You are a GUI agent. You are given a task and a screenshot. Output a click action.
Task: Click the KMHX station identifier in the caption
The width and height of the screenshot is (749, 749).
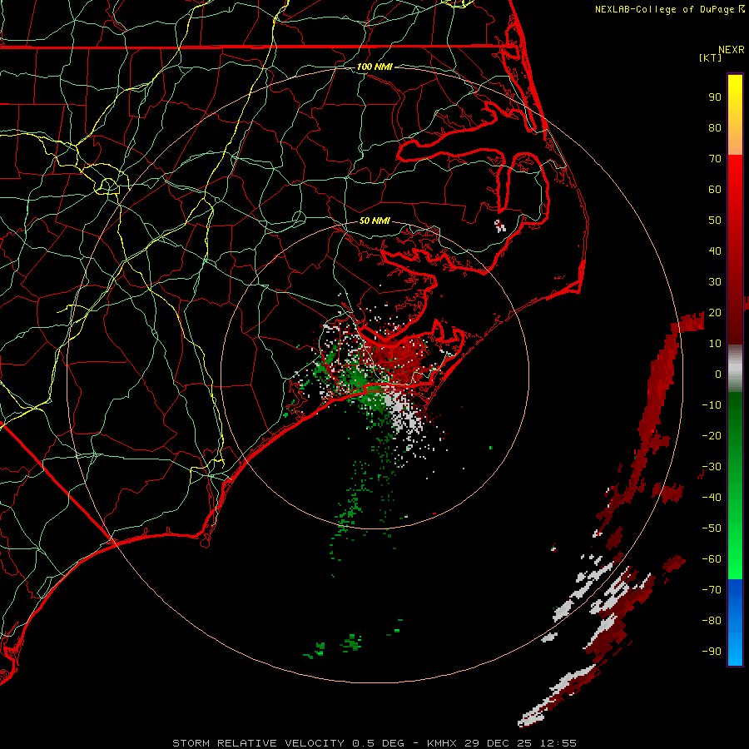click(x=442, y=743)
